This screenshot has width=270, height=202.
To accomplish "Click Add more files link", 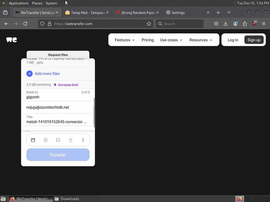I will [47, 74].
